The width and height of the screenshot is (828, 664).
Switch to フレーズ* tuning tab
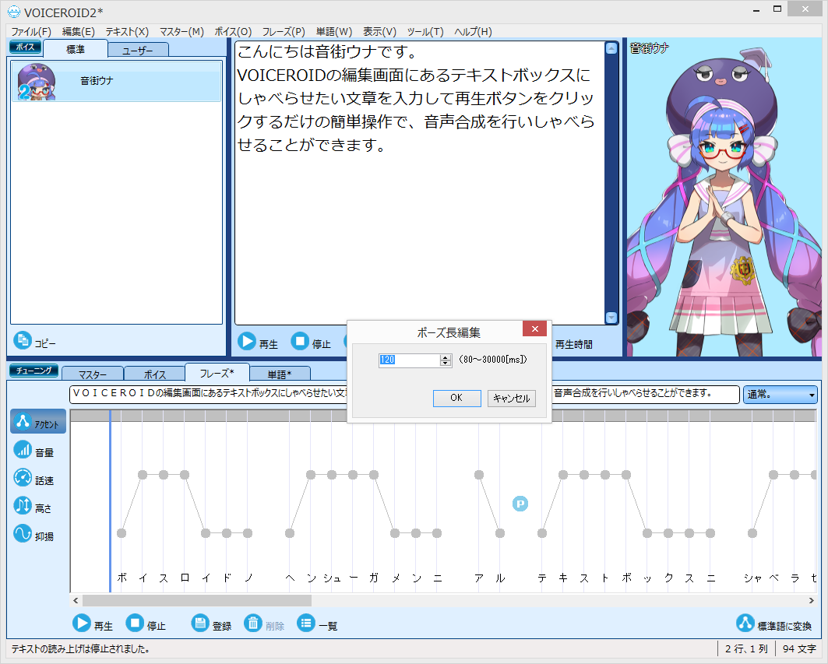point(217,373)
